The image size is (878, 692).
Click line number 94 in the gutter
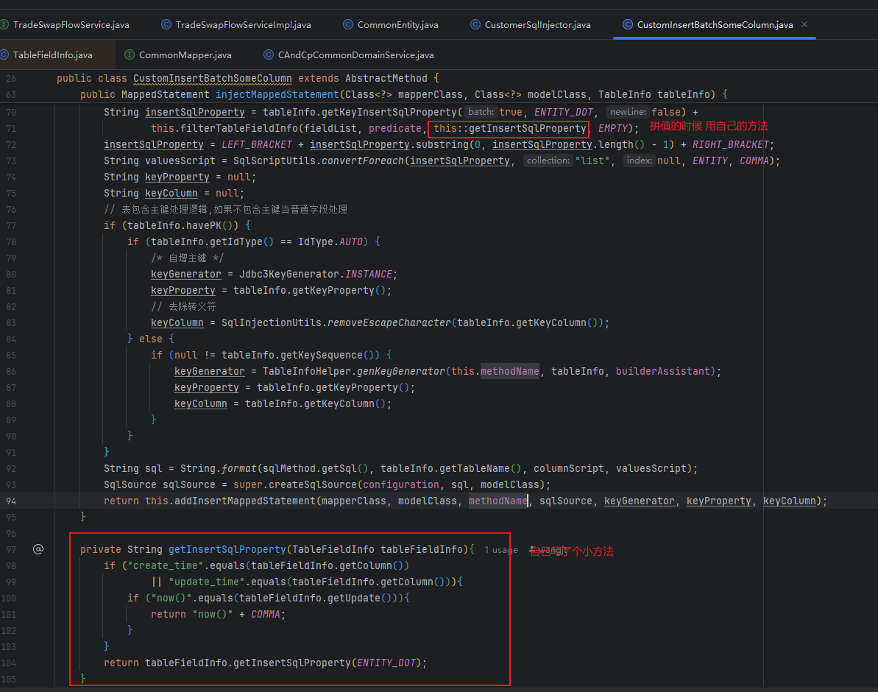(10, 501)
